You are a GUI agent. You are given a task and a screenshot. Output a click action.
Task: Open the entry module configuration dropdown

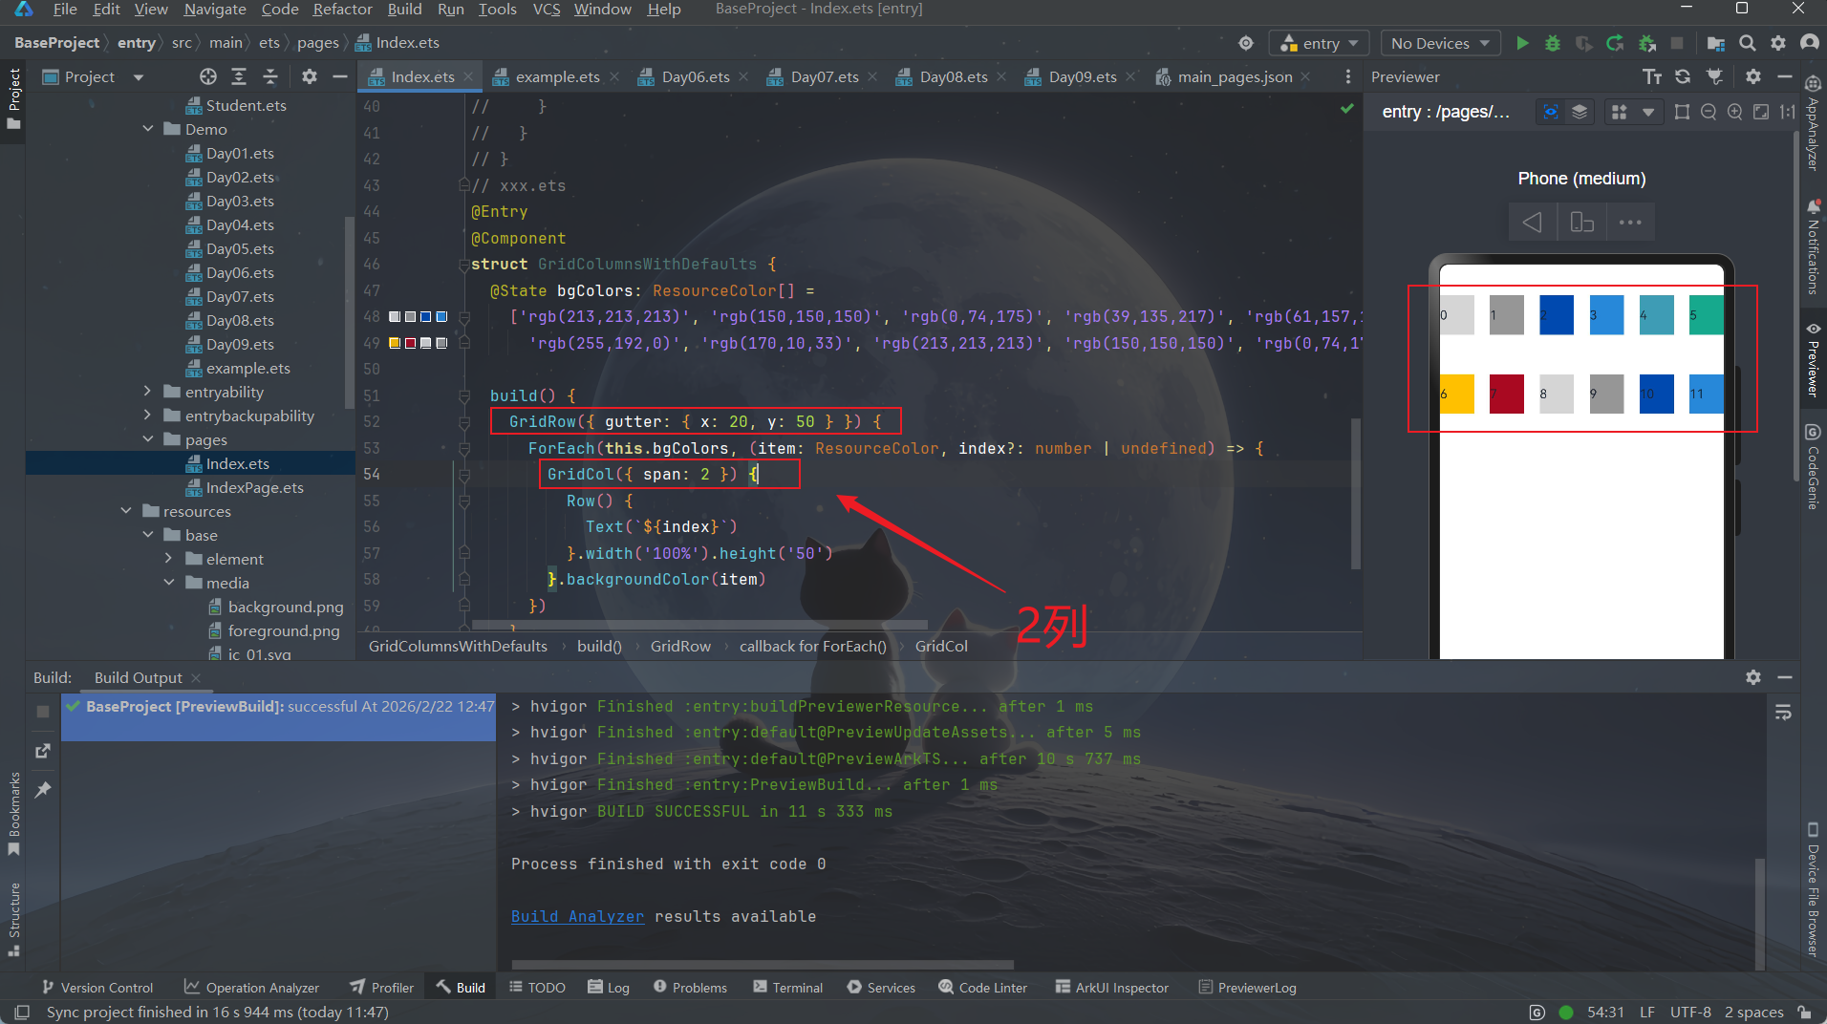[1319, 43]
